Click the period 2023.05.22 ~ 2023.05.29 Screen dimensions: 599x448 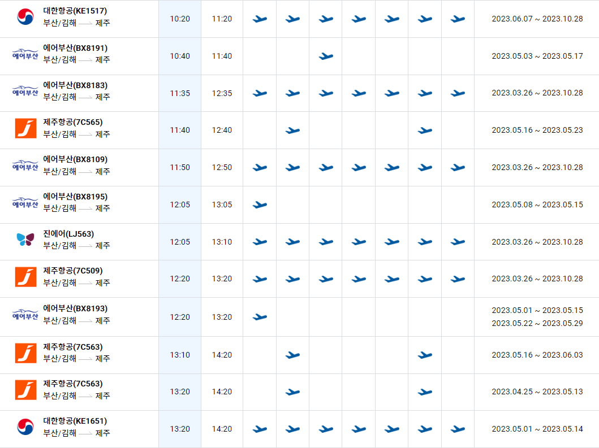537,323
